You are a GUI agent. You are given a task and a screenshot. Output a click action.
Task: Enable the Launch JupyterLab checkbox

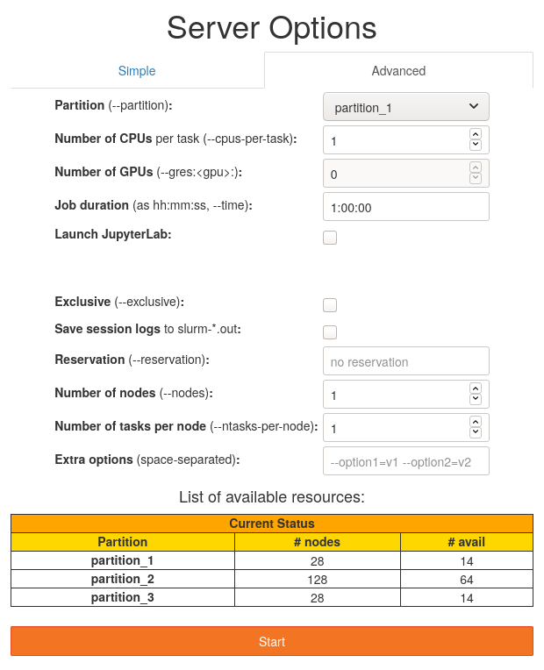(330, 237)
